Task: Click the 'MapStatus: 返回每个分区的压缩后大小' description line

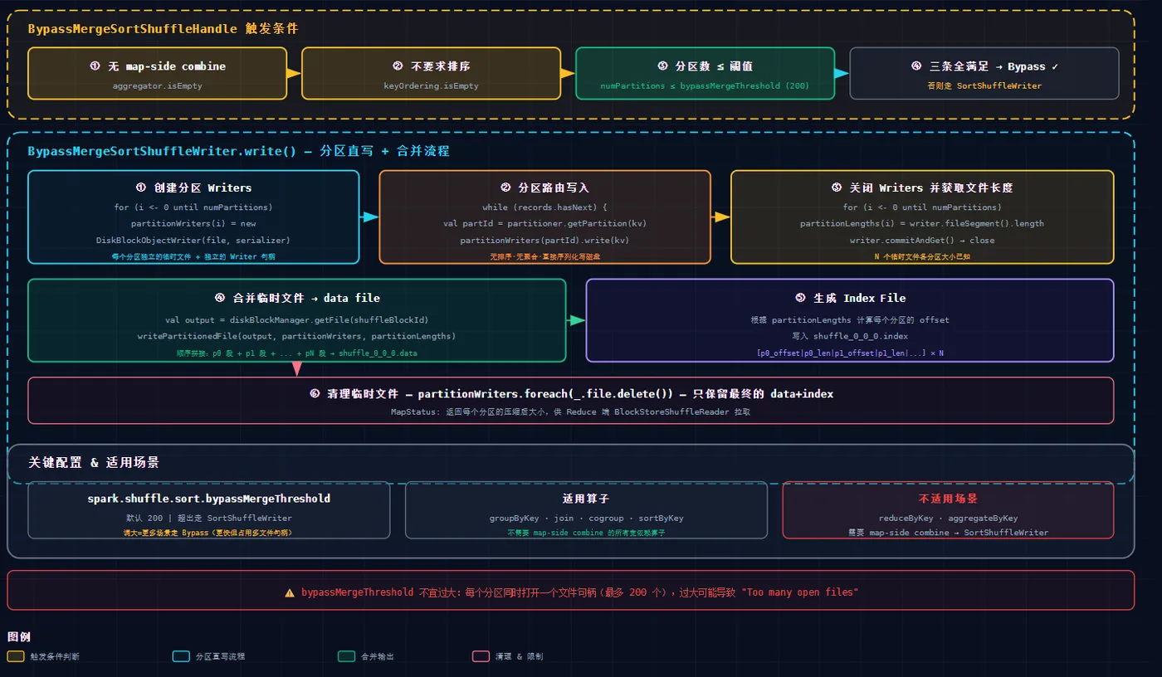Action: tap(571, 412)
